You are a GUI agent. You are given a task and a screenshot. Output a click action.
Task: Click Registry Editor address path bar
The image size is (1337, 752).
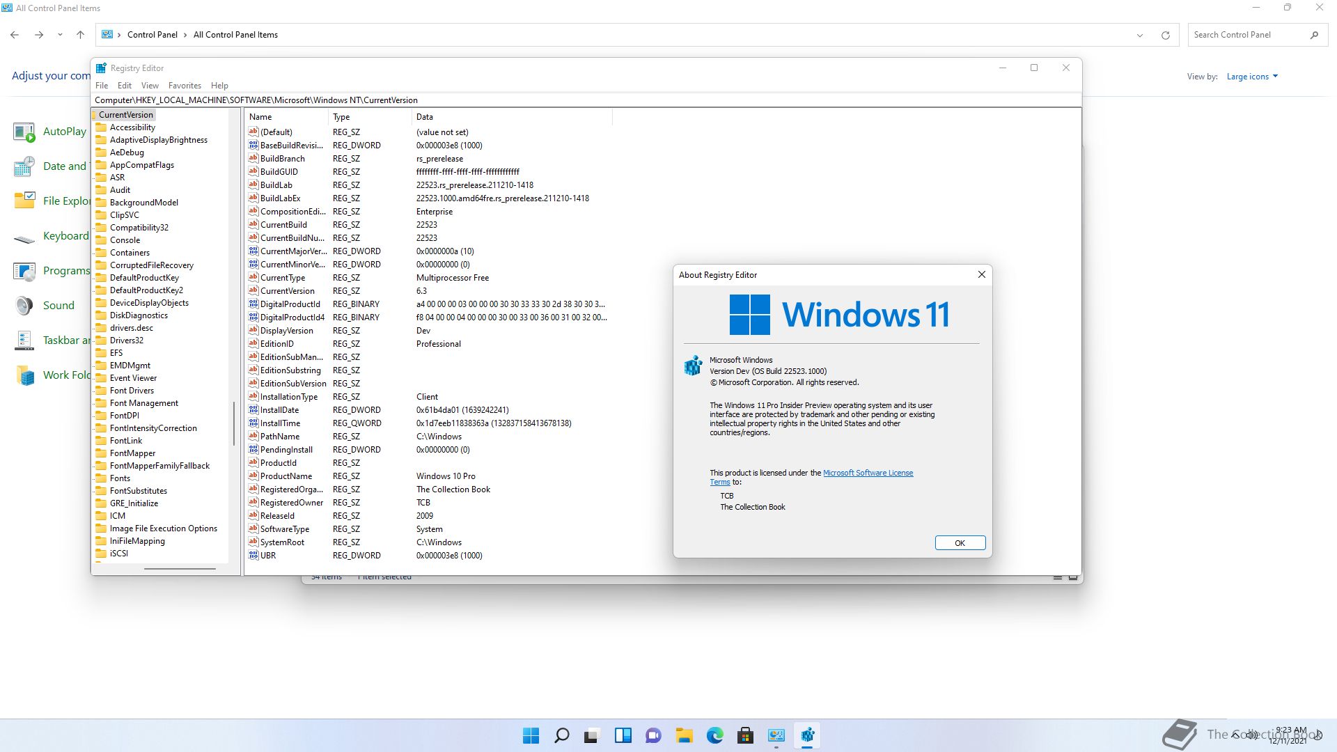coord(586,100)
